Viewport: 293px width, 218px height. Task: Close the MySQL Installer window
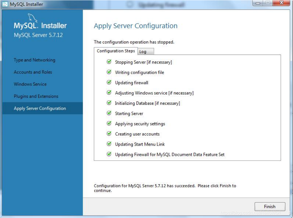[281, 3]
